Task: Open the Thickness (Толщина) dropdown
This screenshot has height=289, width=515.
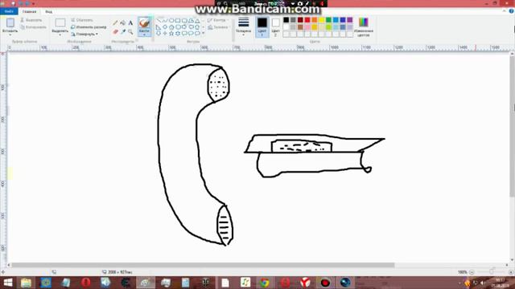Action: tap(243, 26)
